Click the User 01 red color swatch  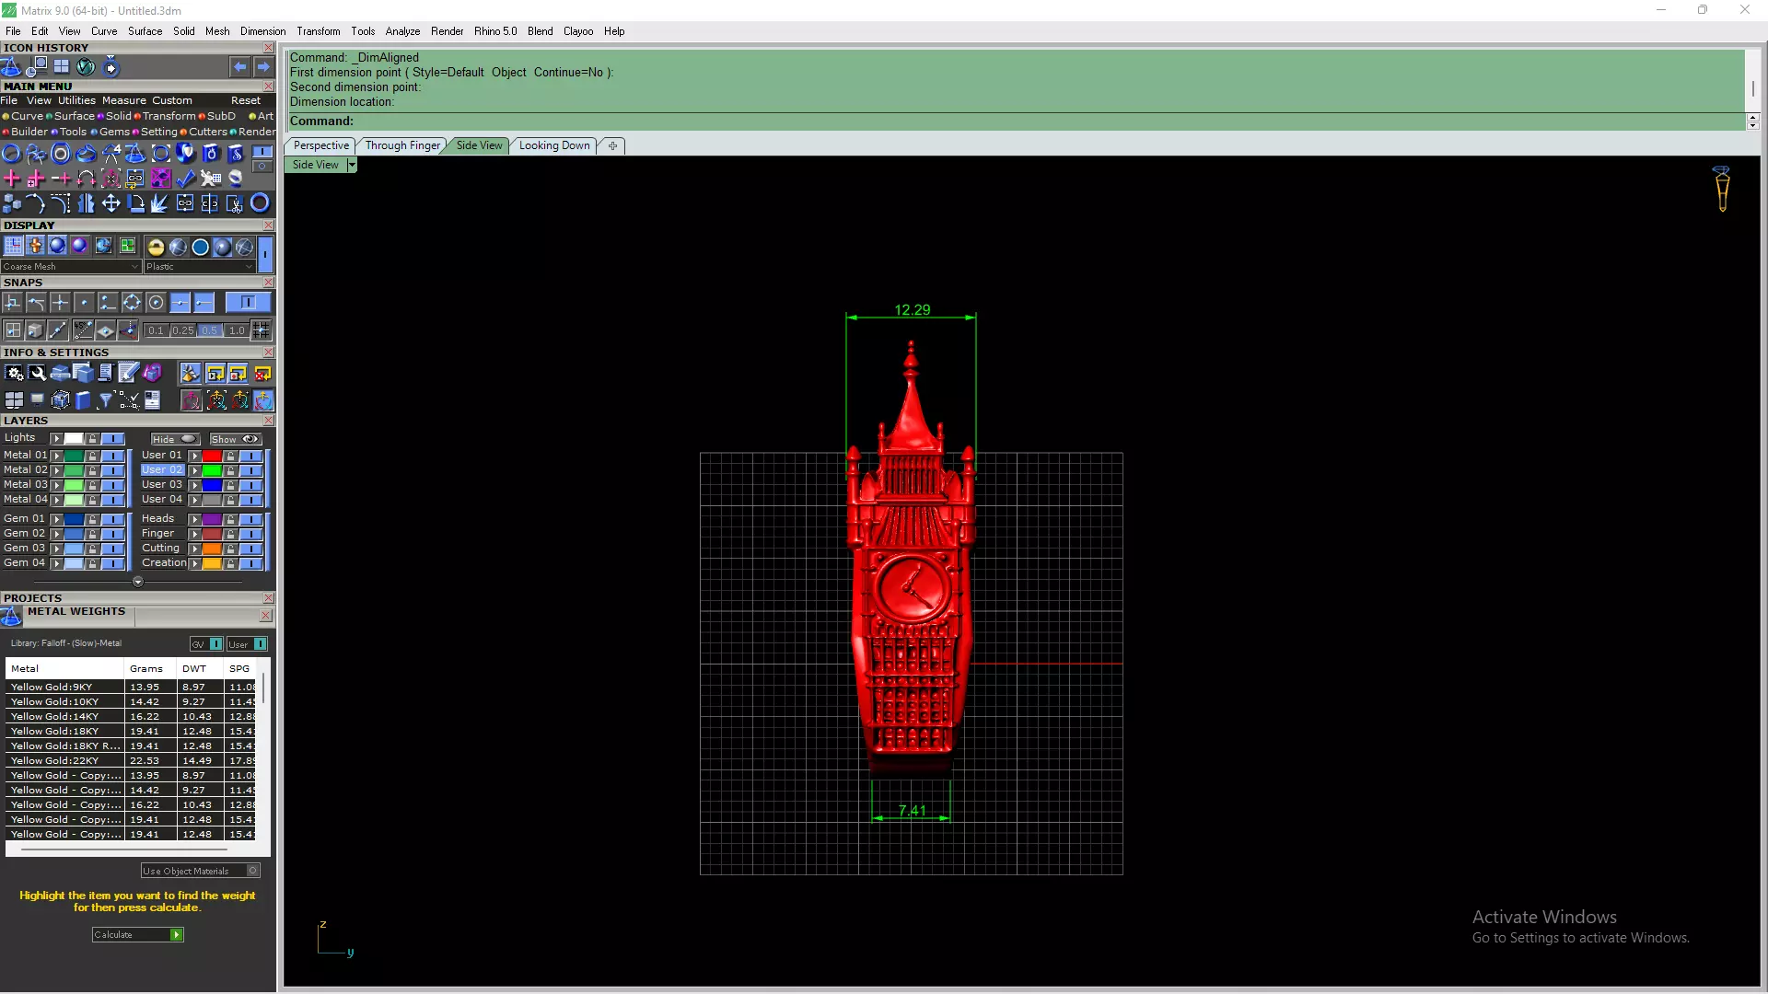212,456
